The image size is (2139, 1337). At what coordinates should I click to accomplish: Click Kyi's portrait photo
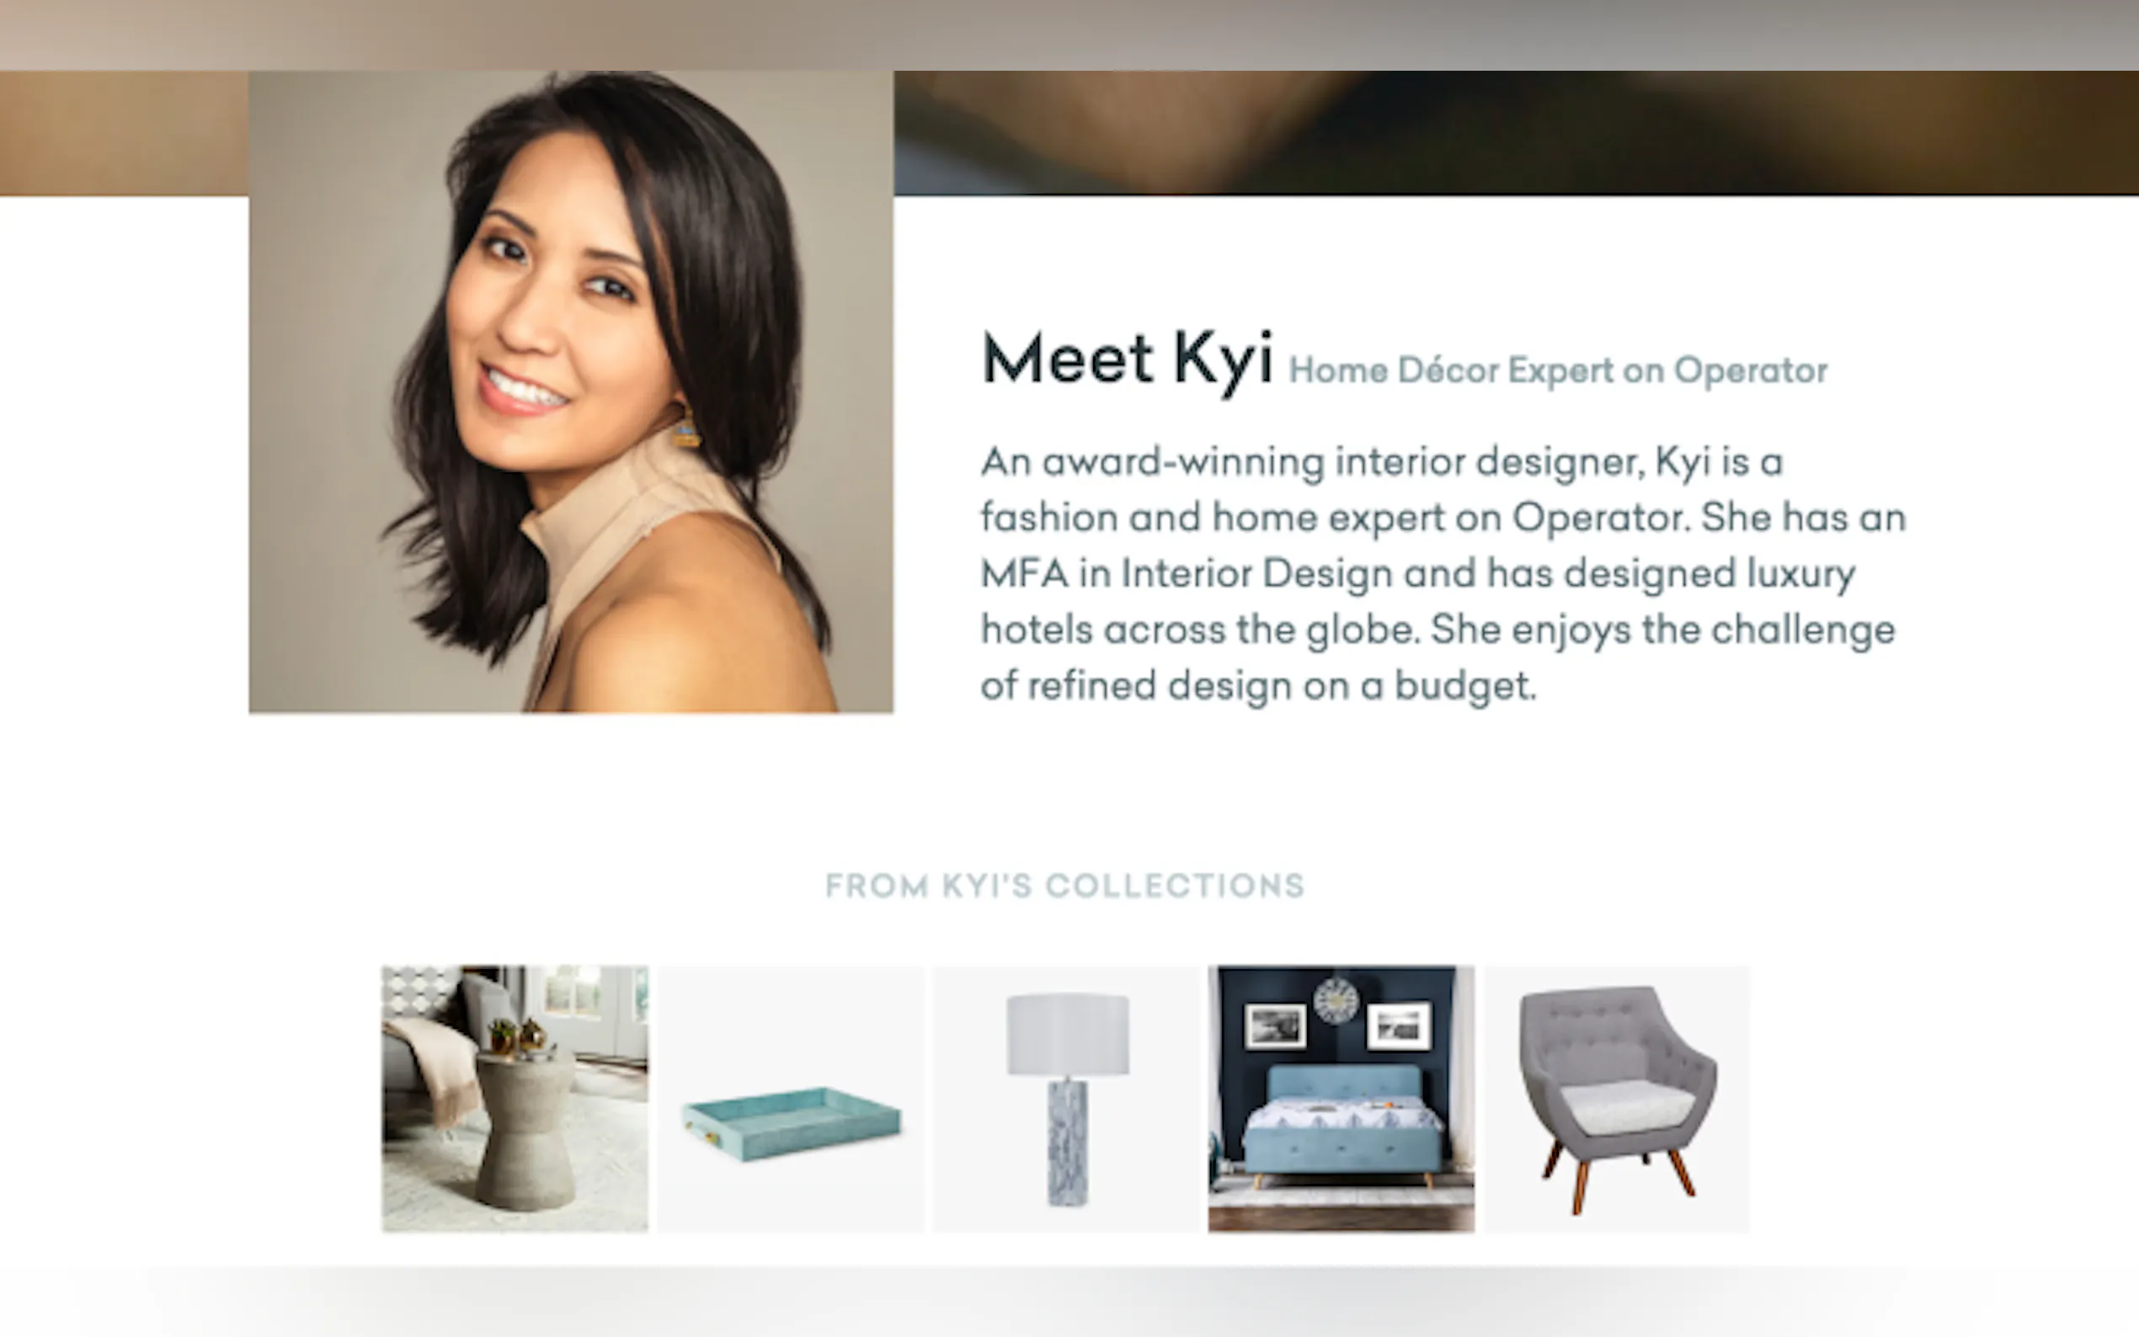click(x=571, y=392)
